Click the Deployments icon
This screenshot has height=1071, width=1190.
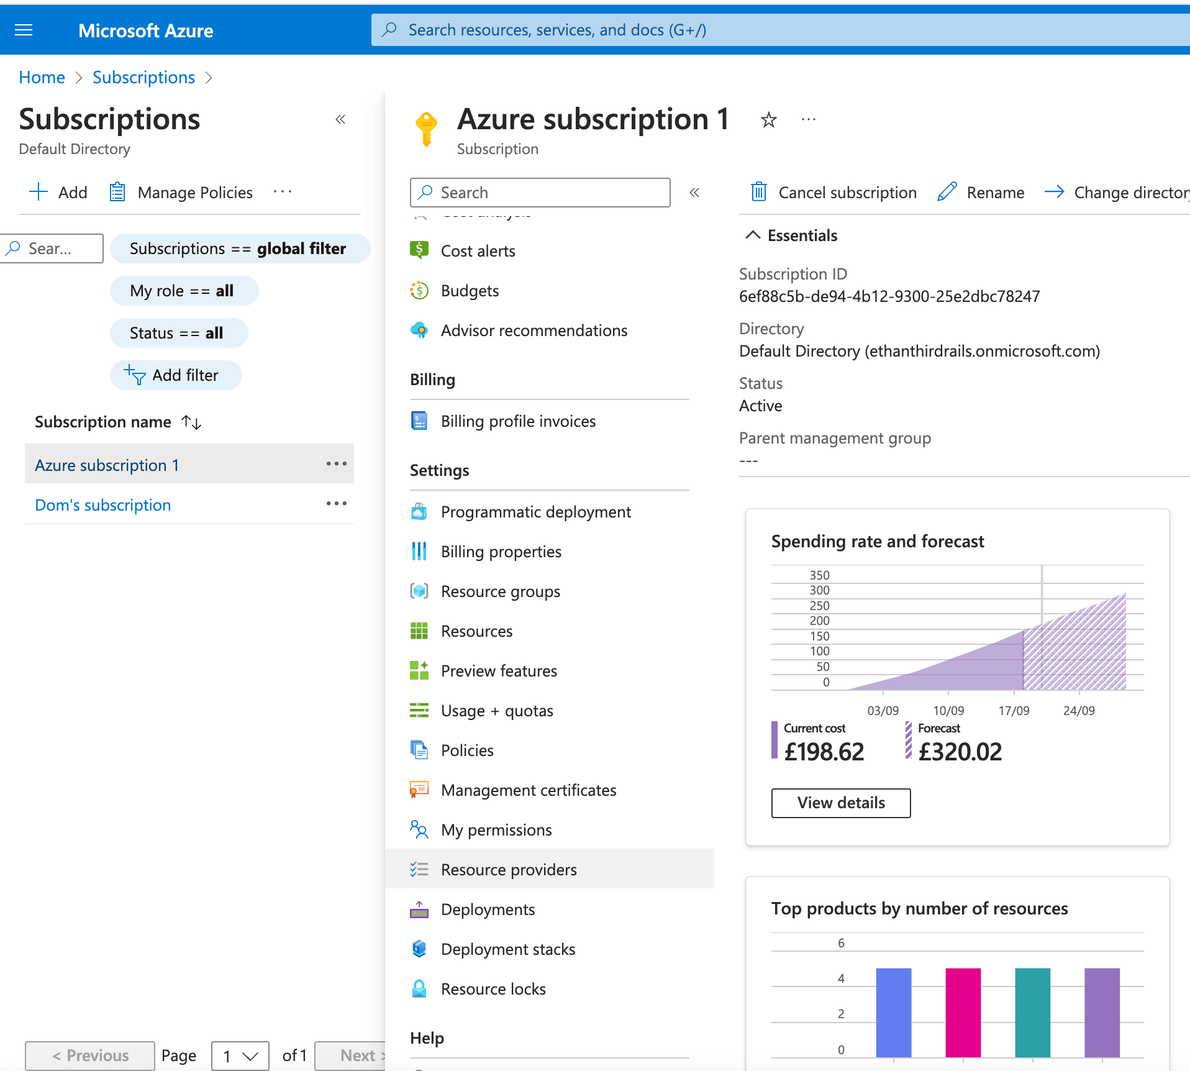[x=419, y=909]
